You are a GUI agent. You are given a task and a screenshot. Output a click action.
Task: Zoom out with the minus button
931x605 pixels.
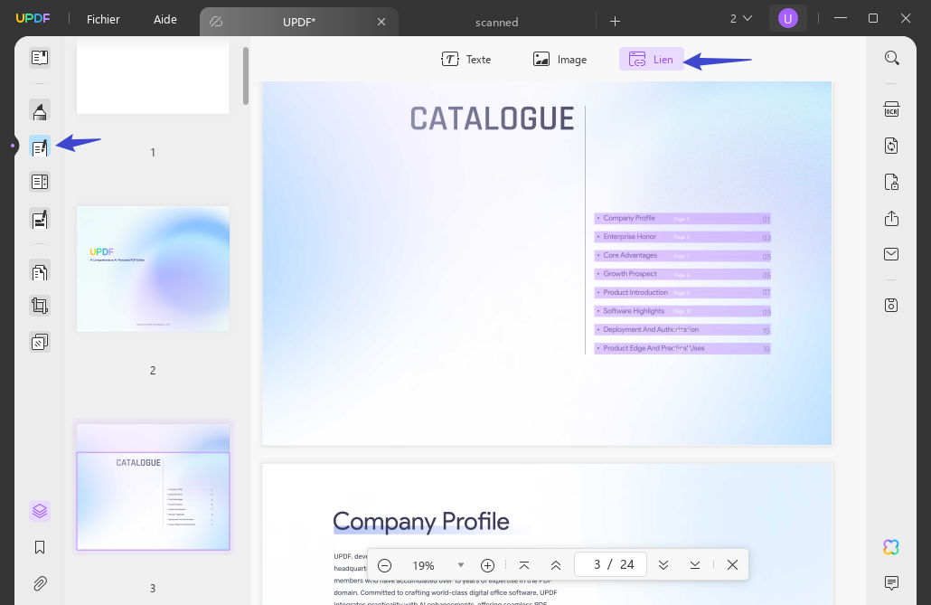click(x=385, y=565)
